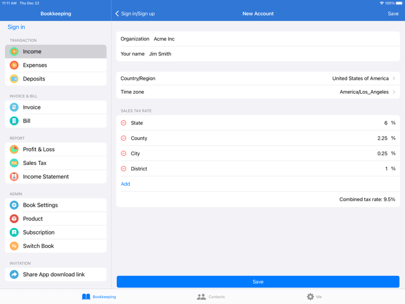The image size is (405, 304).
Task: Open the Deposits wallet icon
Action: (14, 79)
